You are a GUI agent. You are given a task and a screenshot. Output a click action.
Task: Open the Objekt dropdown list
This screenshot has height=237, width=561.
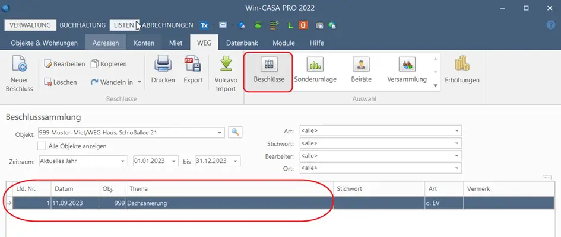pos(220,132)
